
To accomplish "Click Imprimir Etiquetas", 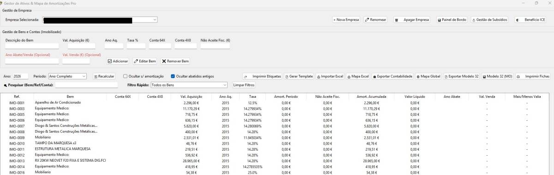I will [262, 76].
